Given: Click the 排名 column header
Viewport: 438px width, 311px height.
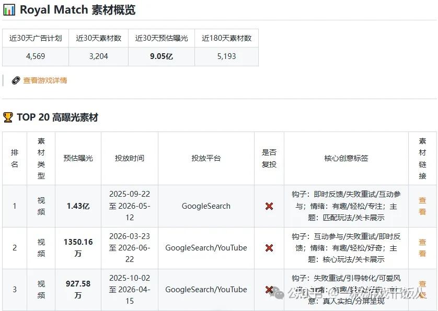Looking at the screenshot, I should [x=15, y=158].
